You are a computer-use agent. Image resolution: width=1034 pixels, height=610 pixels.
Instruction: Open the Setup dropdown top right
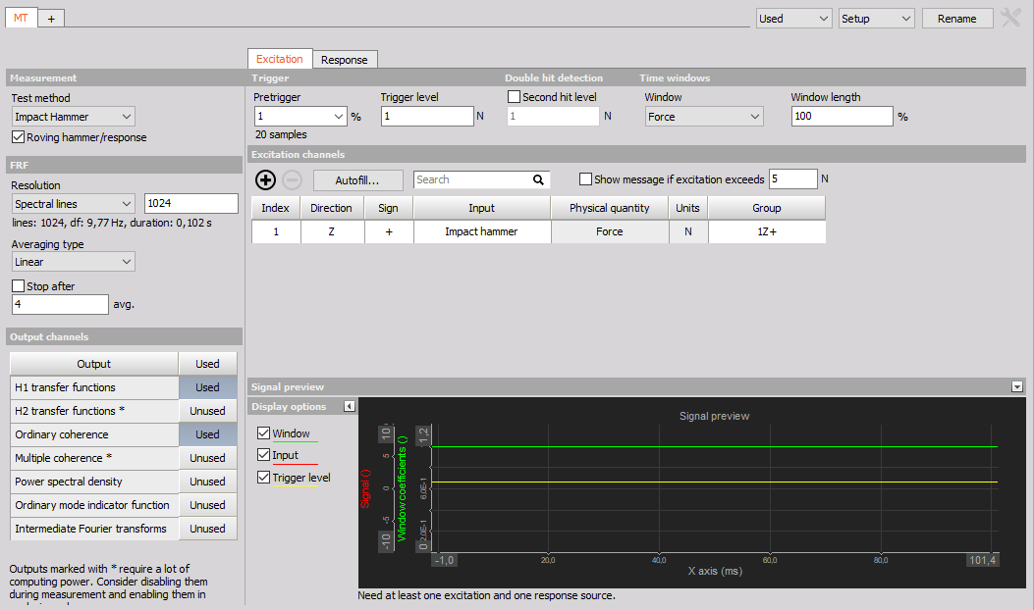(x=876, y=17)
